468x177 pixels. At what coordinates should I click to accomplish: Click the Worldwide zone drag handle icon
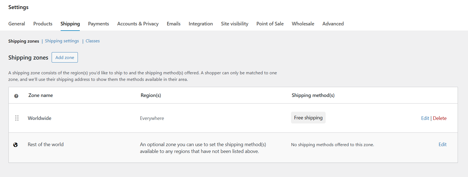coord(17,118)
